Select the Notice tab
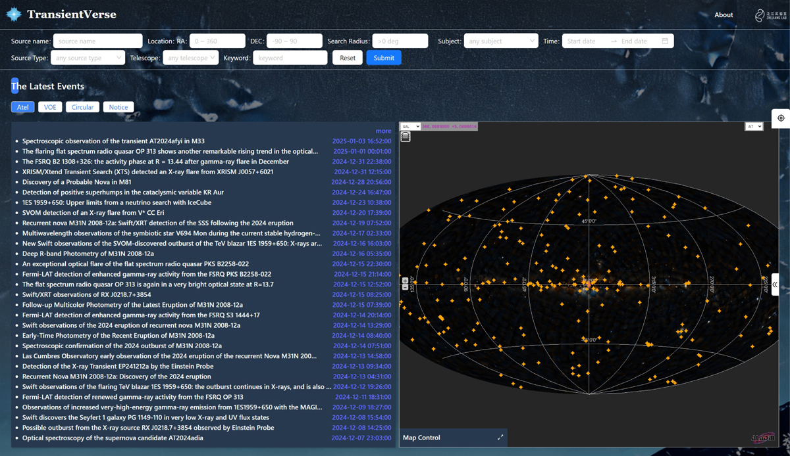The image size is (790, 456). coord(118,107)
